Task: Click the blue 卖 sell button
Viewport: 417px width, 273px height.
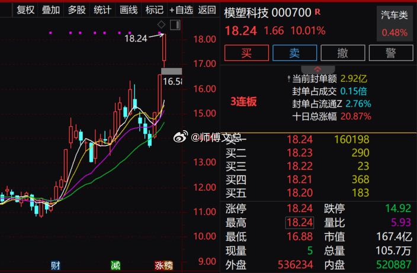Action: [294, 53]
